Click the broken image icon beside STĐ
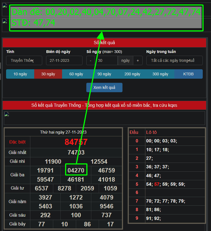The height and width of the screenshot is (231, 211). pyautogui.click(x=5, y=21)
